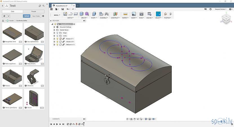Save the document with the disk icon
This screenshot has width=234, height=127.
pyautogui.click(x=63, y=9)
